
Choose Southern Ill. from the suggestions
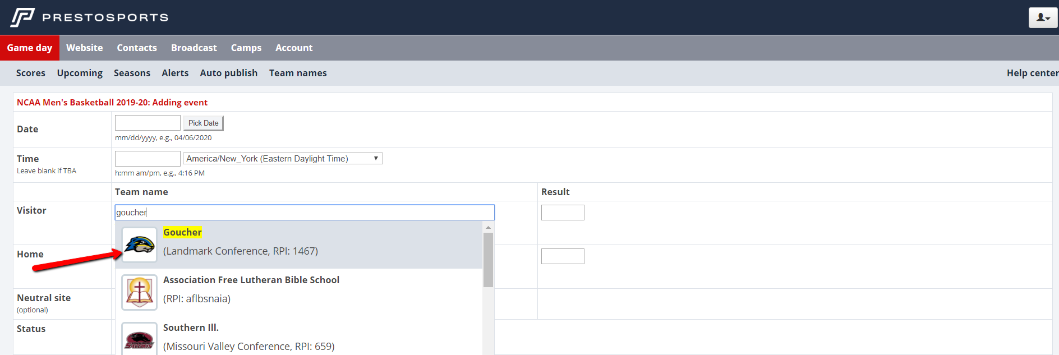299,336
